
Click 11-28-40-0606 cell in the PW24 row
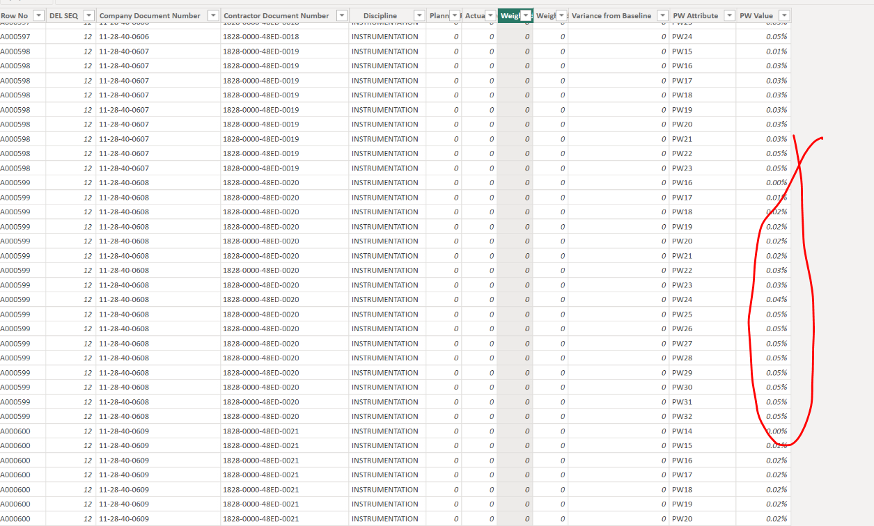[x=158, y=36]
